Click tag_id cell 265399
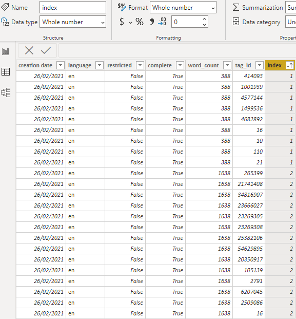The image size is (296, 319). click(249, 173)
